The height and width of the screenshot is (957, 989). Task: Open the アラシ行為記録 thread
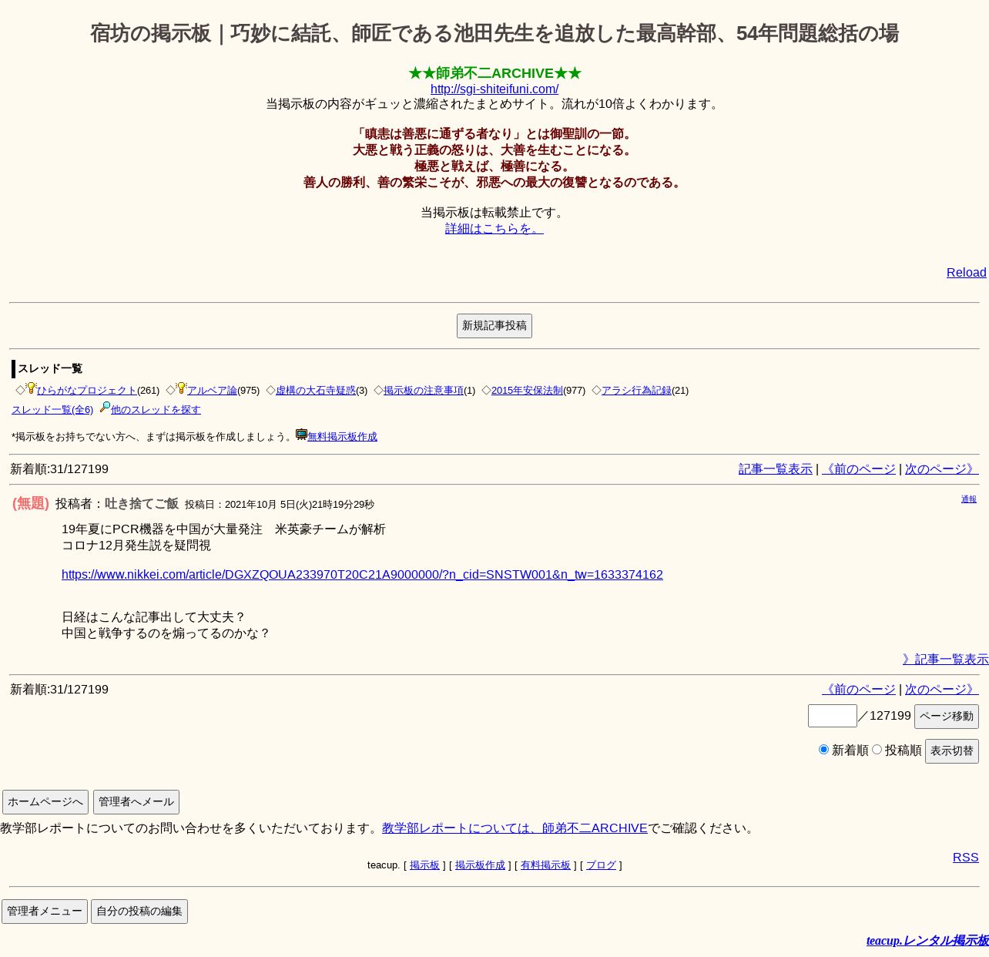(x=636, y=391)
